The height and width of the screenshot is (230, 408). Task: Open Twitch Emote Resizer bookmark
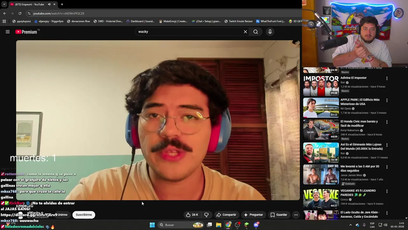click(238, 21)
